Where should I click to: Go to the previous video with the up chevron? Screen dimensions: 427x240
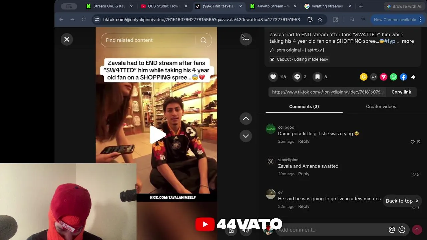[246, 119]
